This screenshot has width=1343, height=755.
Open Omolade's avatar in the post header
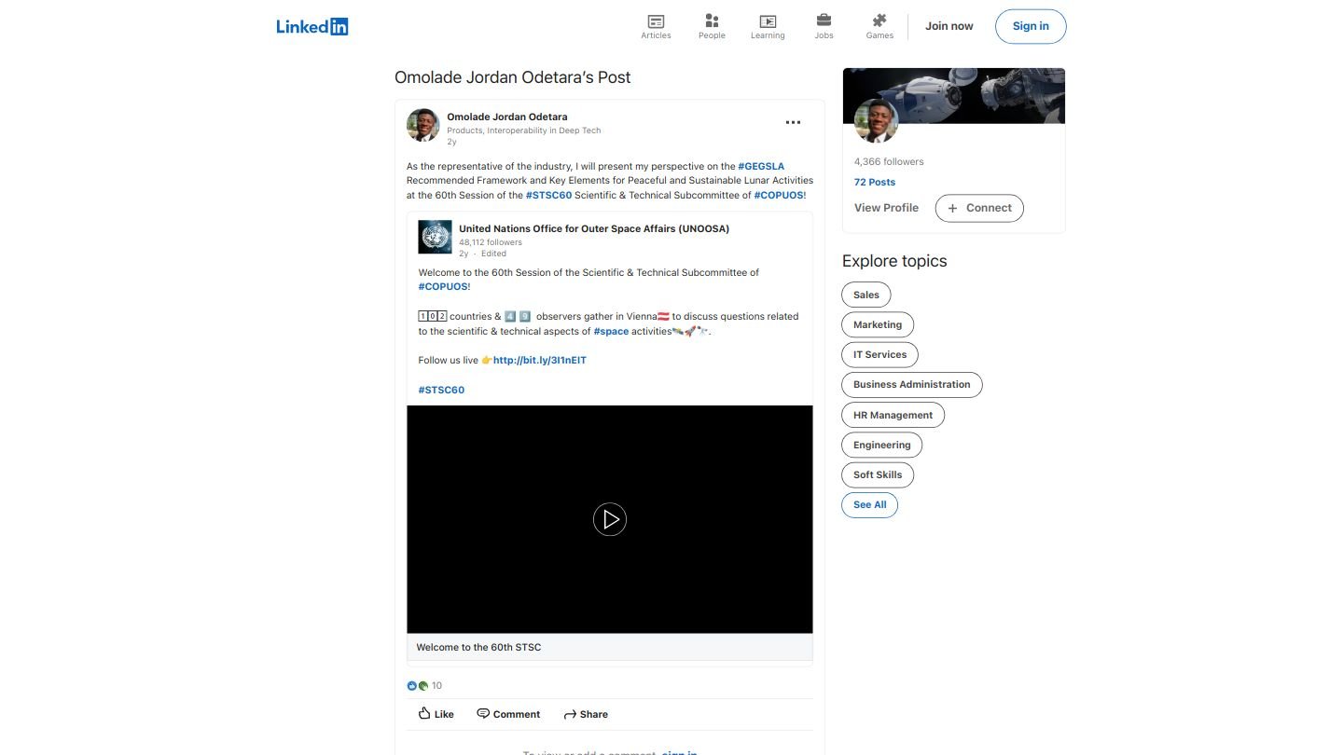(x=423, y=125)
